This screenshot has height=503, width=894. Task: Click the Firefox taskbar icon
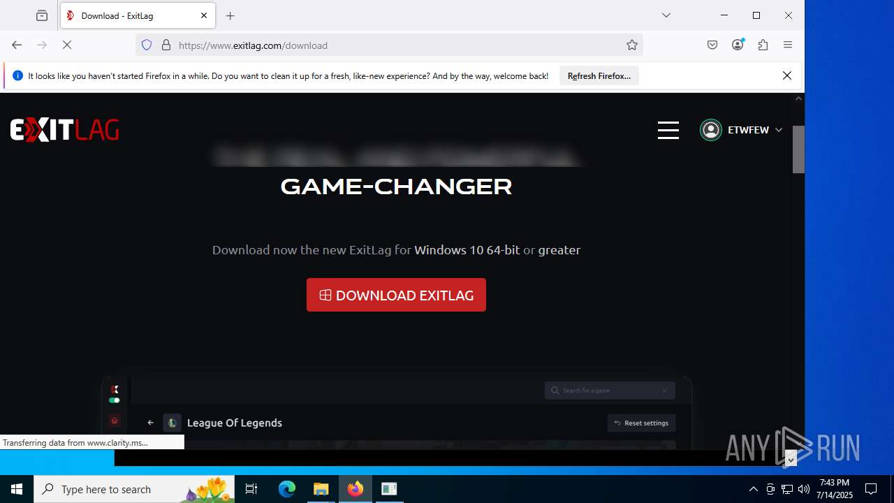click(x=356, y=489)
